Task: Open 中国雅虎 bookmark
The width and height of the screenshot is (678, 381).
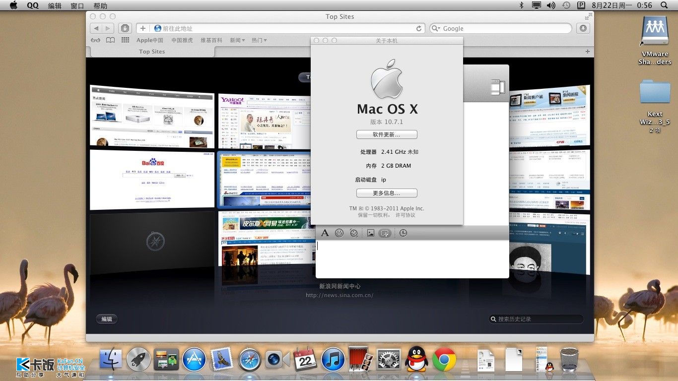Action: [x=182, y=40]
